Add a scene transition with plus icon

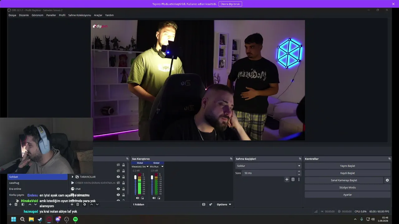pos(287,180)
